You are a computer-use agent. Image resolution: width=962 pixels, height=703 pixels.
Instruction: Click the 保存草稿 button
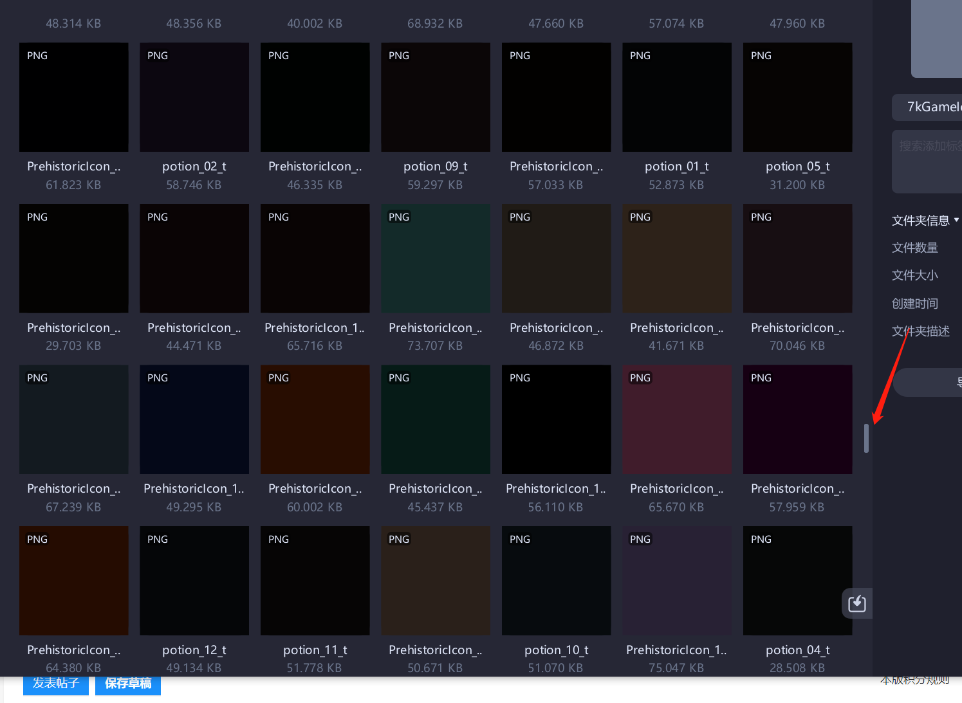pyautogui.click(x=128, y=684)
